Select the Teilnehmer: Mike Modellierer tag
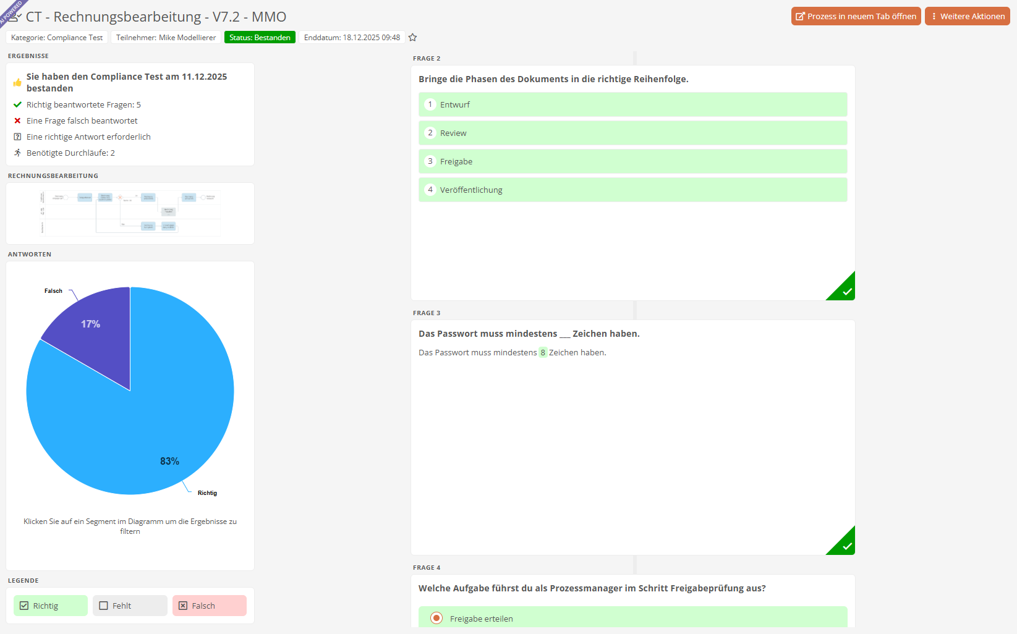The width and height of the screenshot is (1017, 634). pos(166,38)
